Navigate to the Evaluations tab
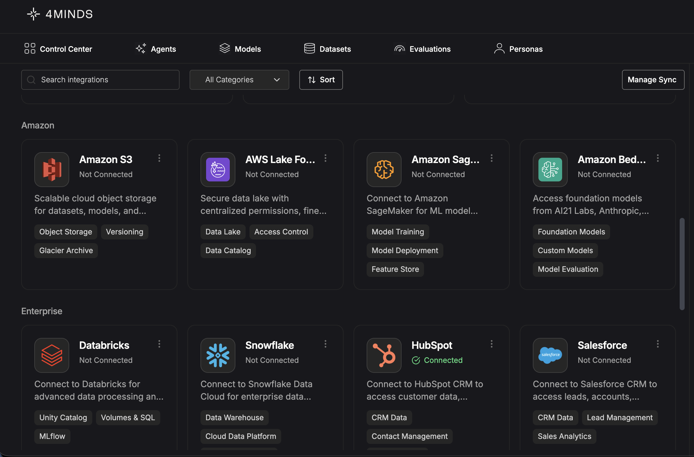This screenshot has width=694, height=457. (x=422, y=49)
